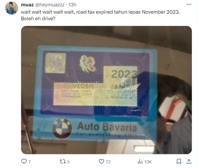Click the 13K views count

(x=148, y=162)
